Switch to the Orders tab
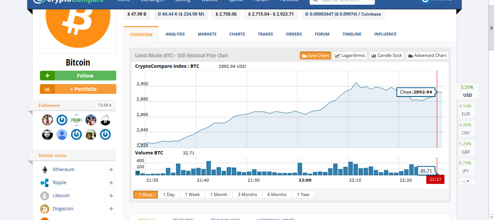 pos(294,34)
